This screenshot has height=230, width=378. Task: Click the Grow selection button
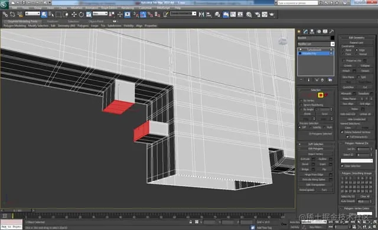(324, 114)
